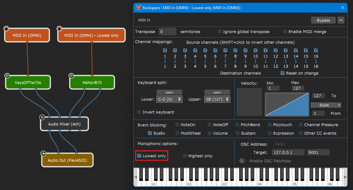Image resolution: width=353 pixels, height=190 pixels.
Task: Click the output icon on Audio Out (FlexASIO) block
Action: (43, 154)
